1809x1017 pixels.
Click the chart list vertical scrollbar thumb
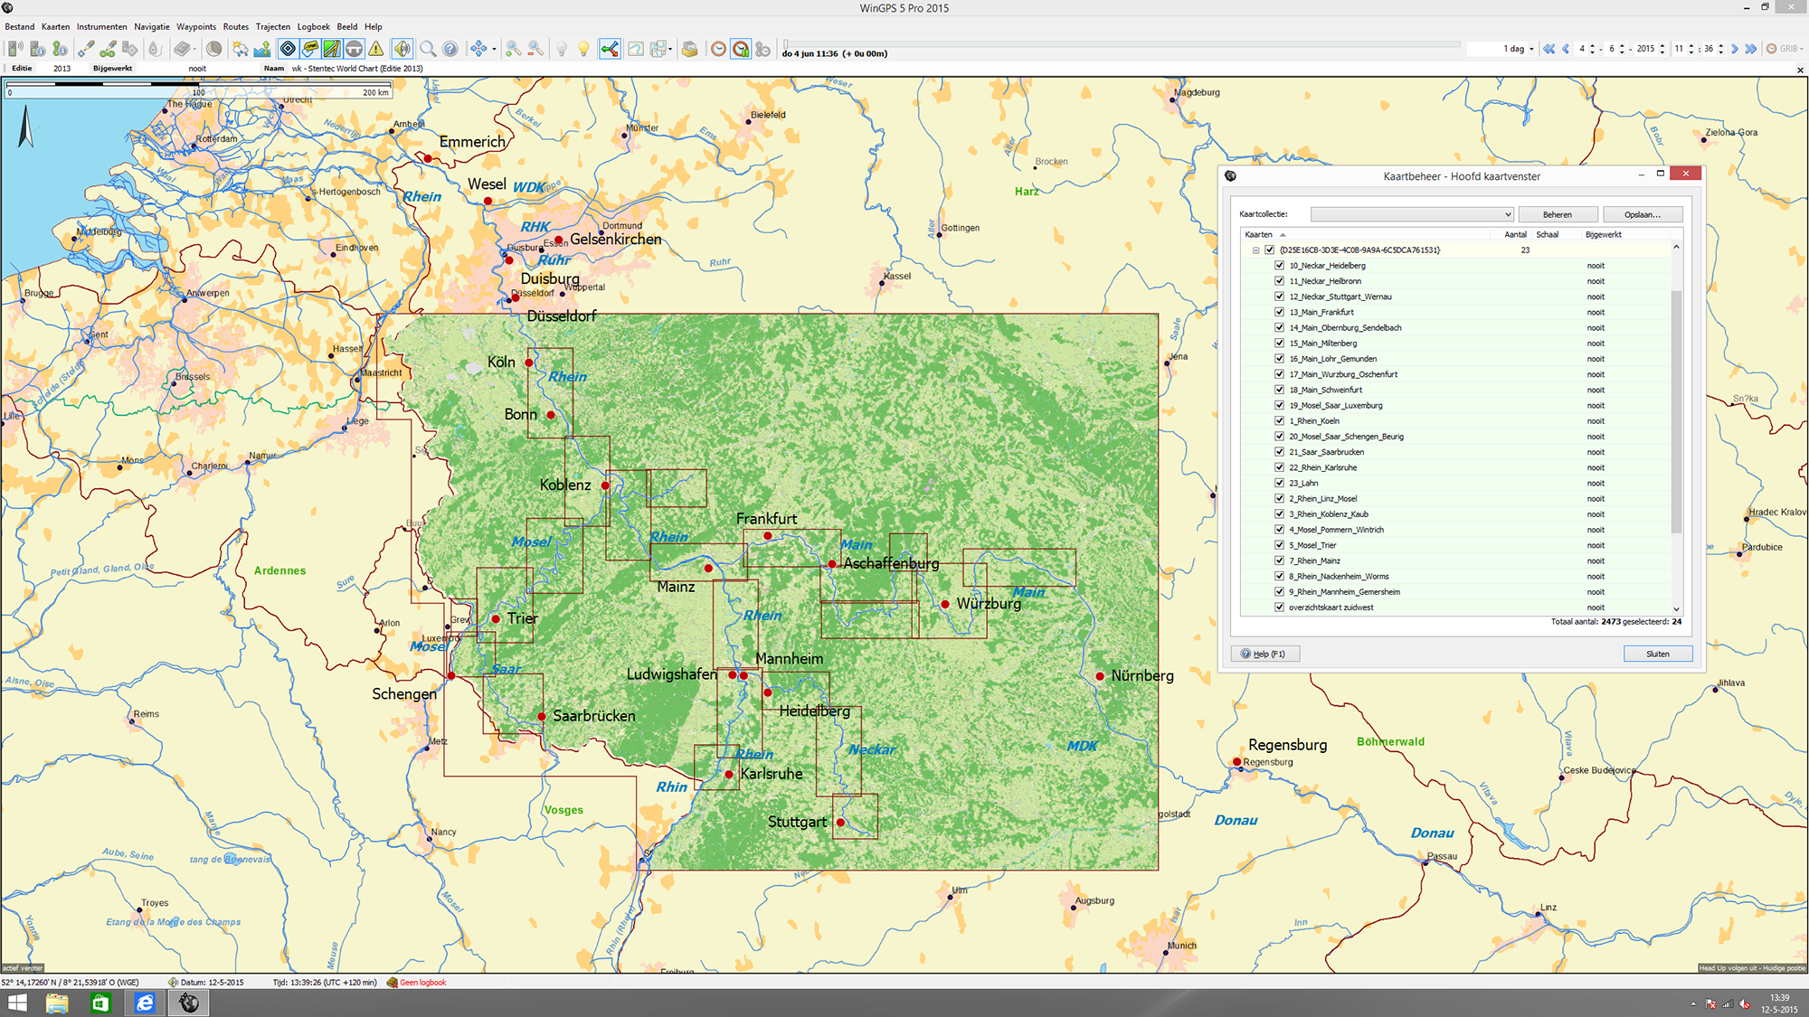(x=1676, y=411)
